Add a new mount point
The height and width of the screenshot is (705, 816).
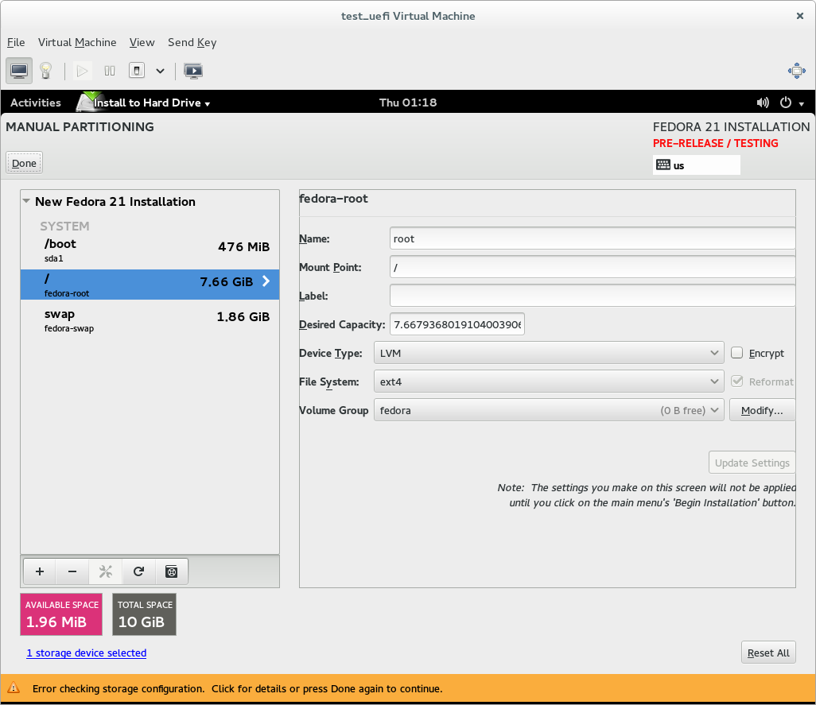[40, 572]
